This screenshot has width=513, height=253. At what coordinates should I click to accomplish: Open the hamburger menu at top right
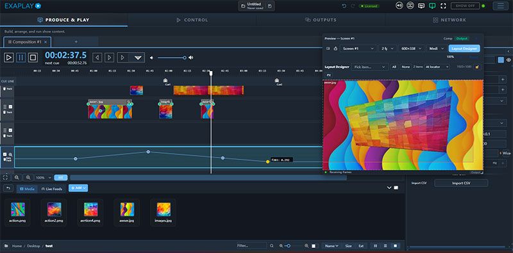[x=501, y=6]
